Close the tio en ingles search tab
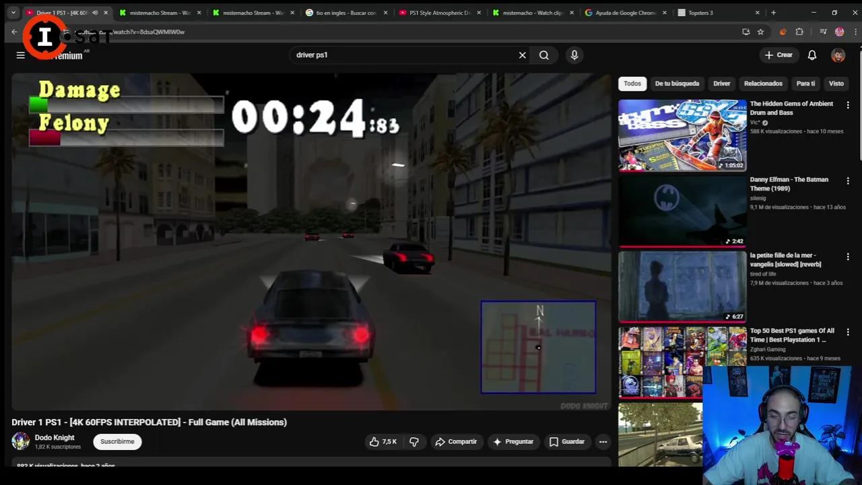 pyautogui.click(x=385, y=13)
